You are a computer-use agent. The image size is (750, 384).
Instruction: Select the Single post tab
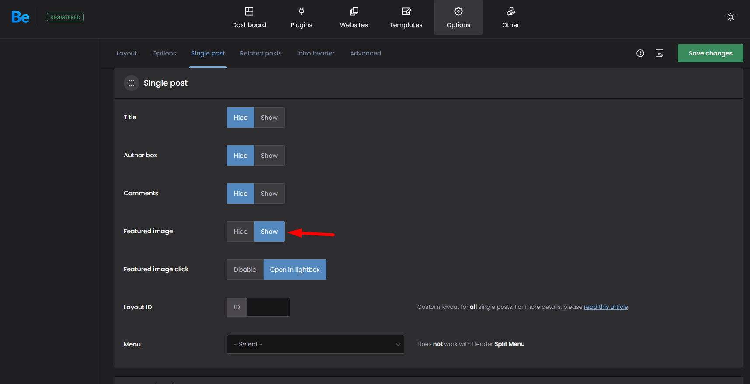pyautogui.click(x=208, y=53)
